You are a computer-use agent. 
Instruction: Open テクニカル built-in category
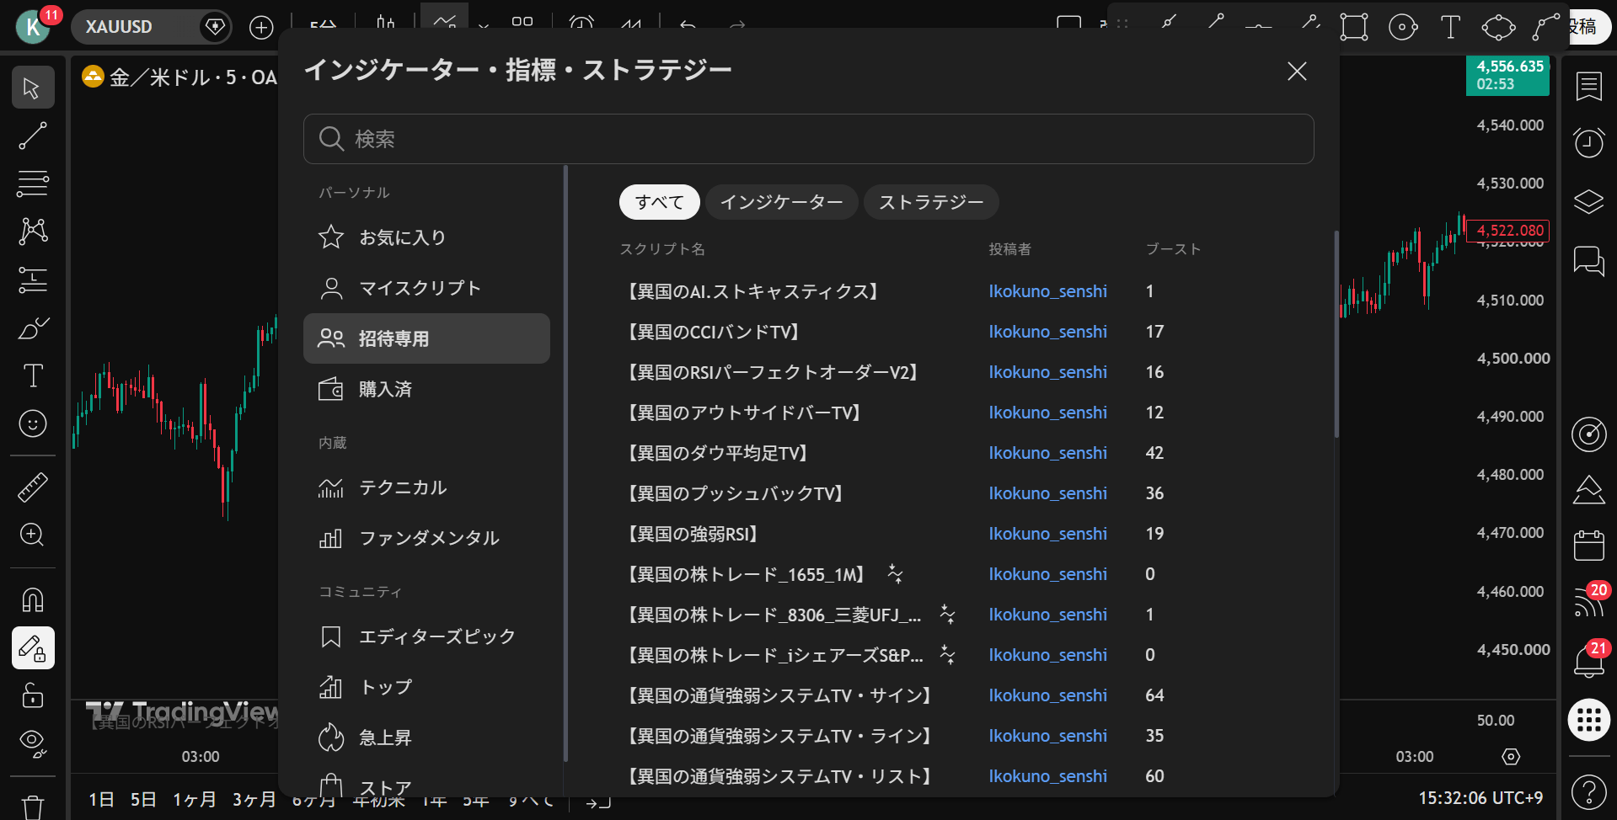tap(426, 487)
